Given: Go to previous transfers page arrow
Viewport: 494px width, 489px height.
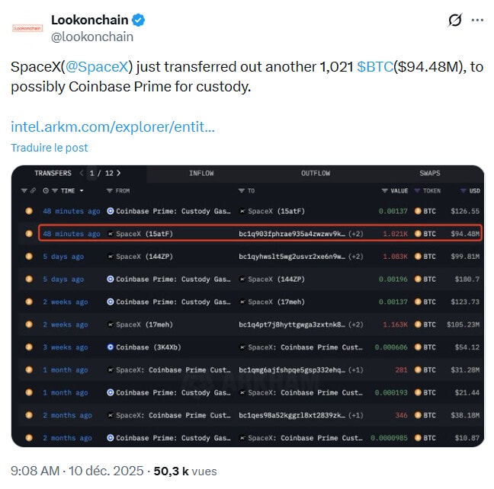Looking at the screenshot, I should [x=82, y=174].
